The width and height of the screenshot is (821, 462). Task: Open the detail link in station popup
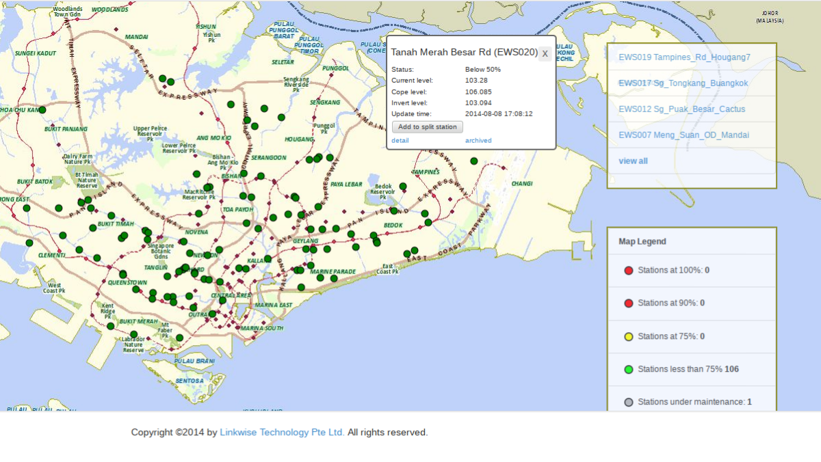pos(400,141)
